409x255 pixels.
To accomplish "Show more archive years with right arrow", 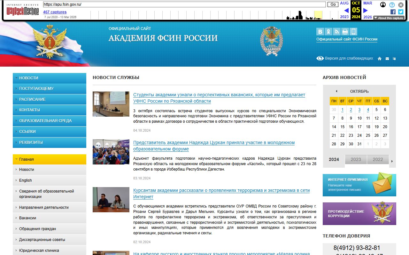I will pyautogui.click(x=392, y=161).
